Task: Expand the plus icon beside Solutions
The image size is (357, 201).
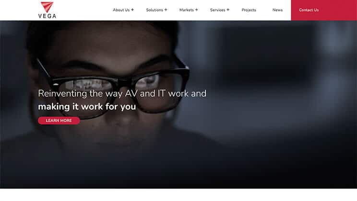Action: (166, 10)
